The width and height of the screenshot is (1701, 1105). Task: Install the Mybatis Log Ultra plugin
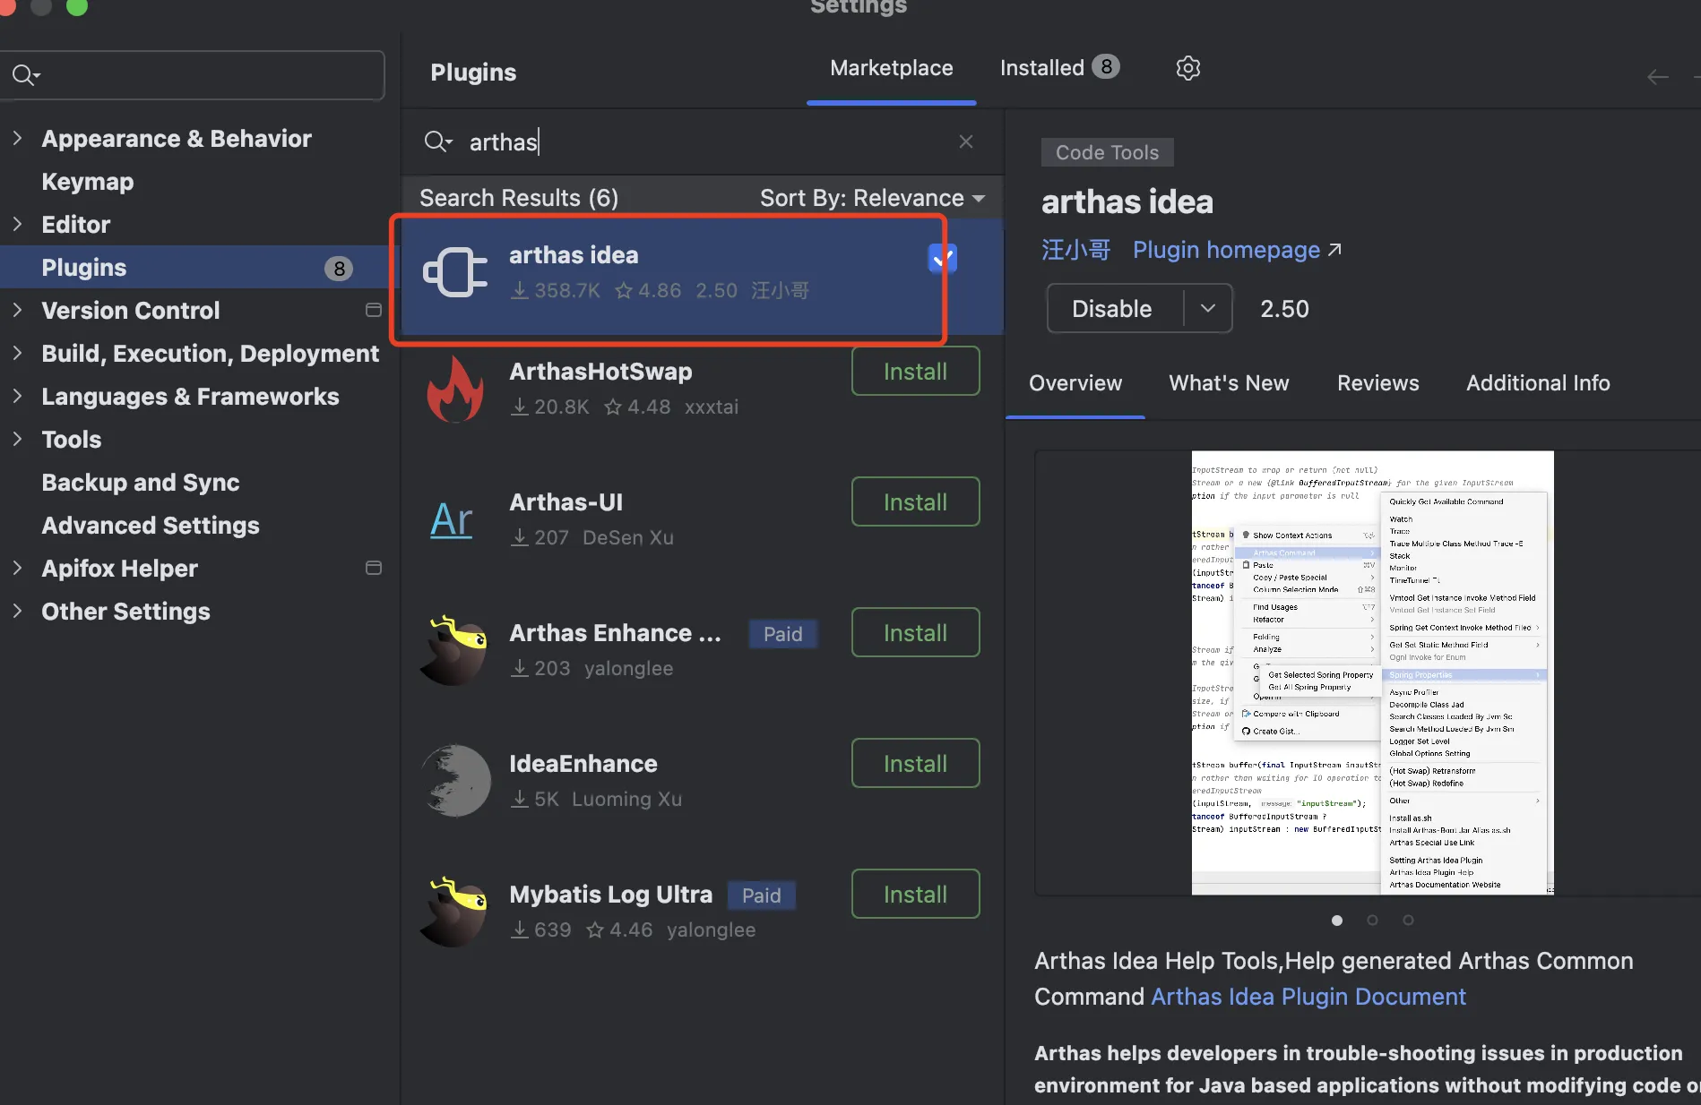[x=915, y=894]
